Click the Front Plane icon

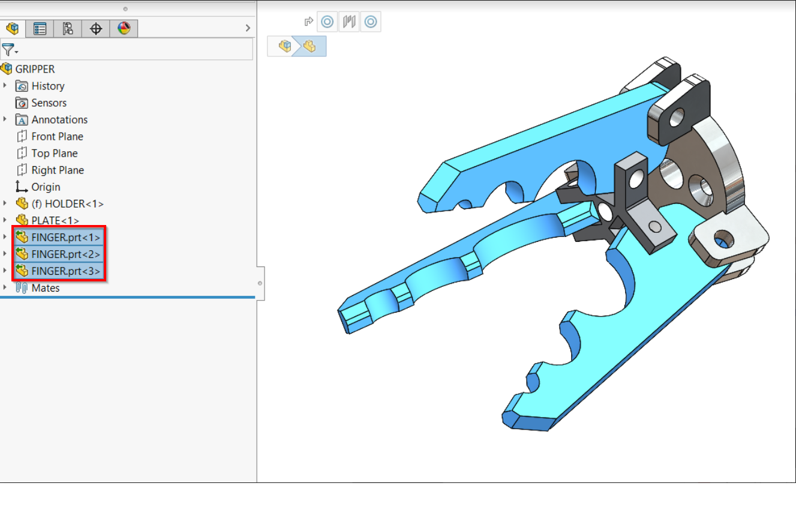(22, 136)
